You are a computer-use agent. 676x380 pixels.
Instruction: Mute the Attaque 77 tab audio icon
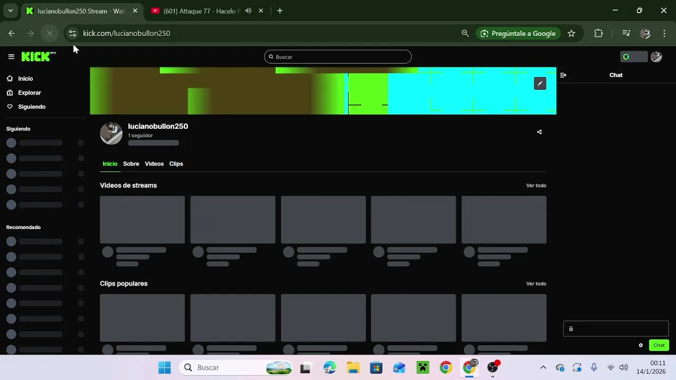click(248, 11)
